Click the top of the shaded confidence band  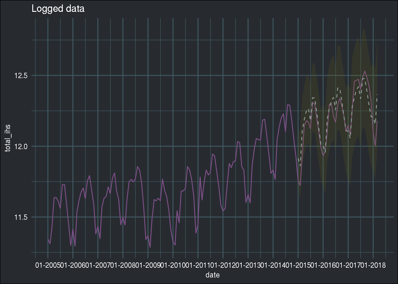point(364,30)
